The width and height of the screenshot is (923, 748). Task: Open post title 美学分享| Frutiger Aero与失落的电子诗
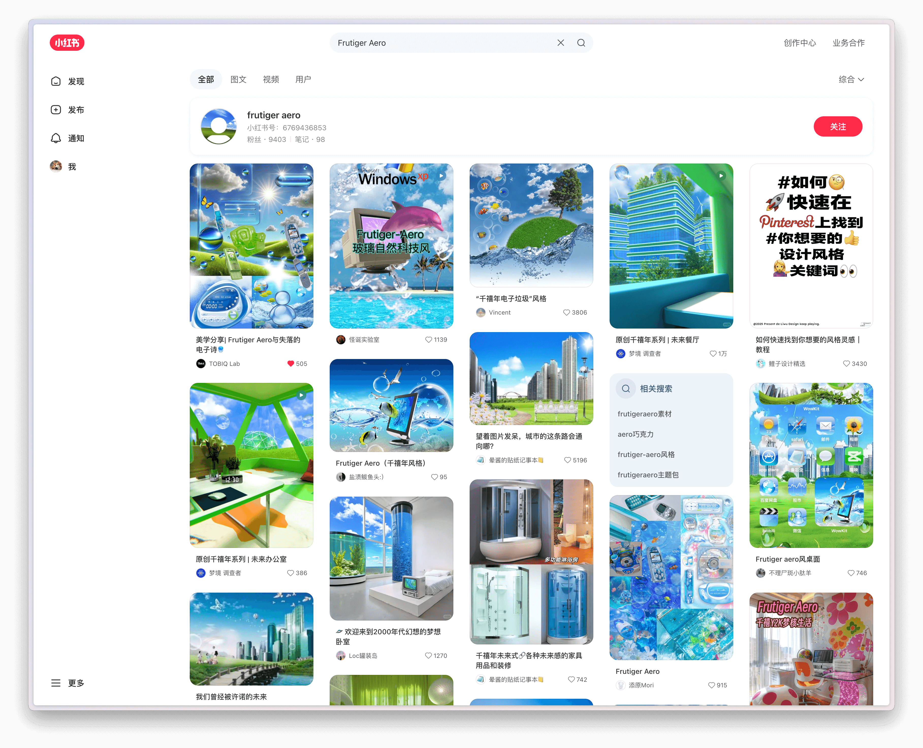click(x=248, y=345)
